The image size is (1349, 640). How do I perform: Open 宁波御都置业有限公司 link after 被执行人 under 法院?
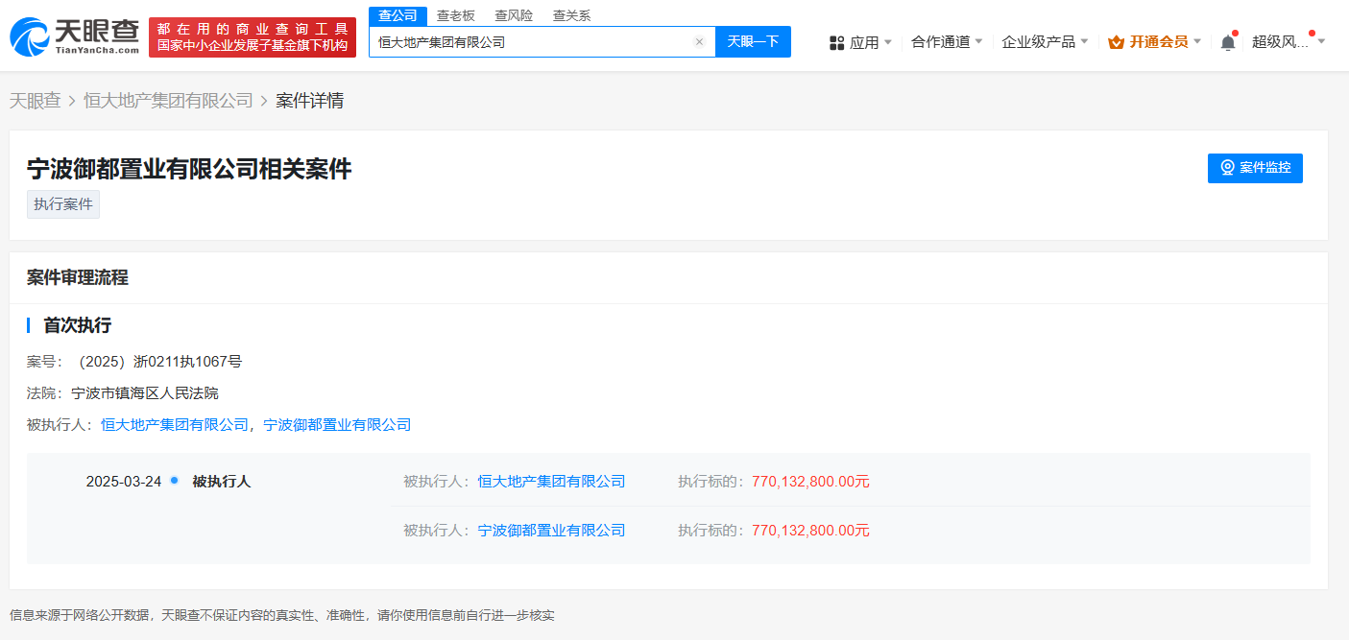click(x=337, y=424)
